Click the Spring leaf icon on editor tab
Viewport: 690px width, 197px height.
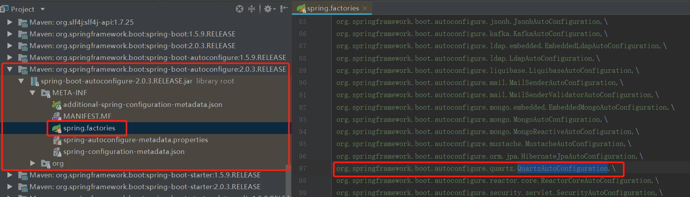click(x=301, y=8)
